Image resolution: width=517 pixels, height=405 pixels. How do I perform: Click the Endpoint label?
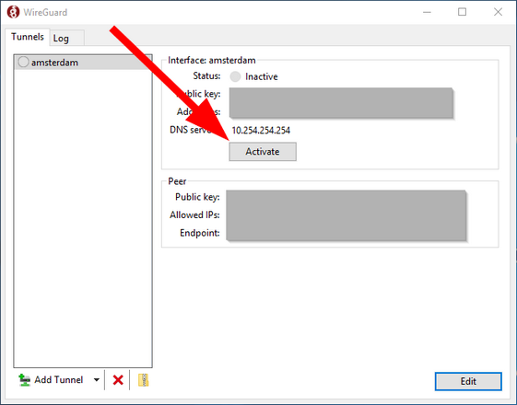point(200,233)
